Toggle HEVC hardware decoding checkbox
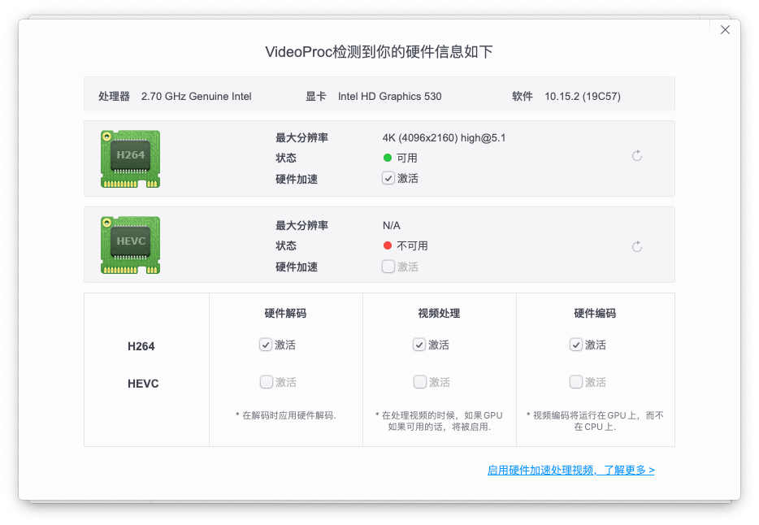This screenshot has width=759, height=525. (x=267, y=382)
